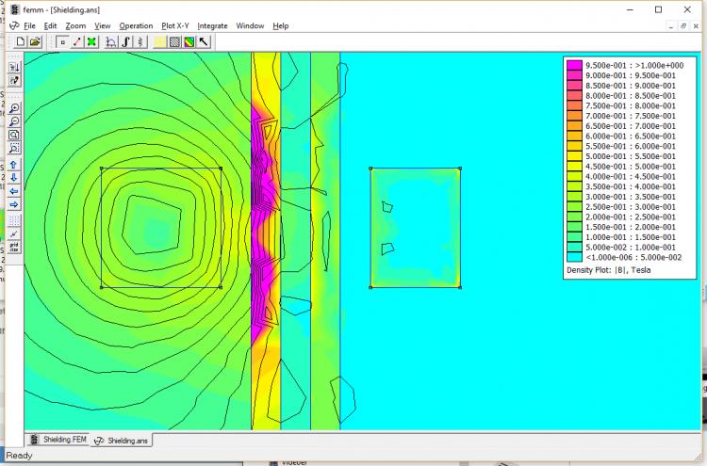Viewport: 707px width, 466px height.
Task: Click the integral symbol icon
Action: (125, 41)
